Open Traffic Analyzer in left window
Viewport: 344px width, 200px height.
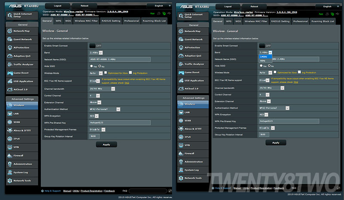coord(22,65)
